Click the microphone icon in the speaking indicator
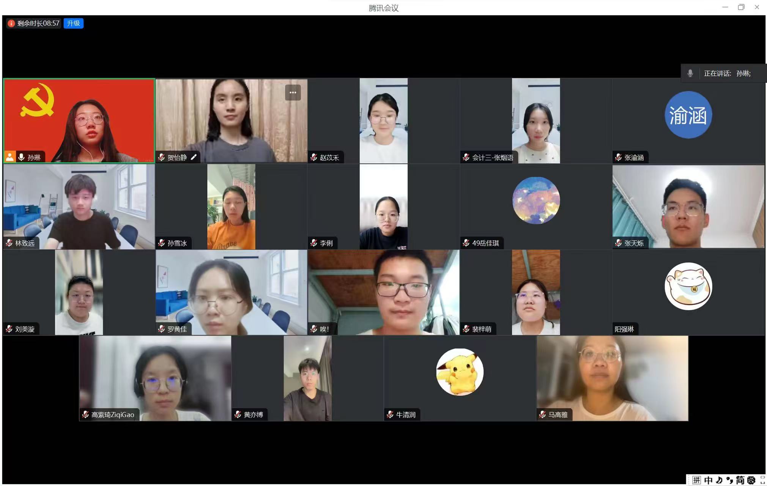The image size is (767, 486). pyautogui.click(x=690, y=73)
